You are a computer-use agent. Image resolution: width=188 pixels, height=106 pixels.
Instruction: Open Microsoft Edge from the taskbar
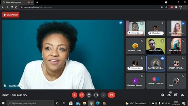(98, 103)
